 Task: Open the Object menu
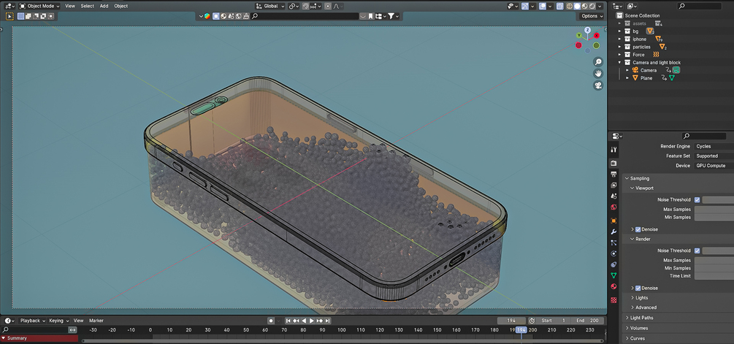pos(121,6)
